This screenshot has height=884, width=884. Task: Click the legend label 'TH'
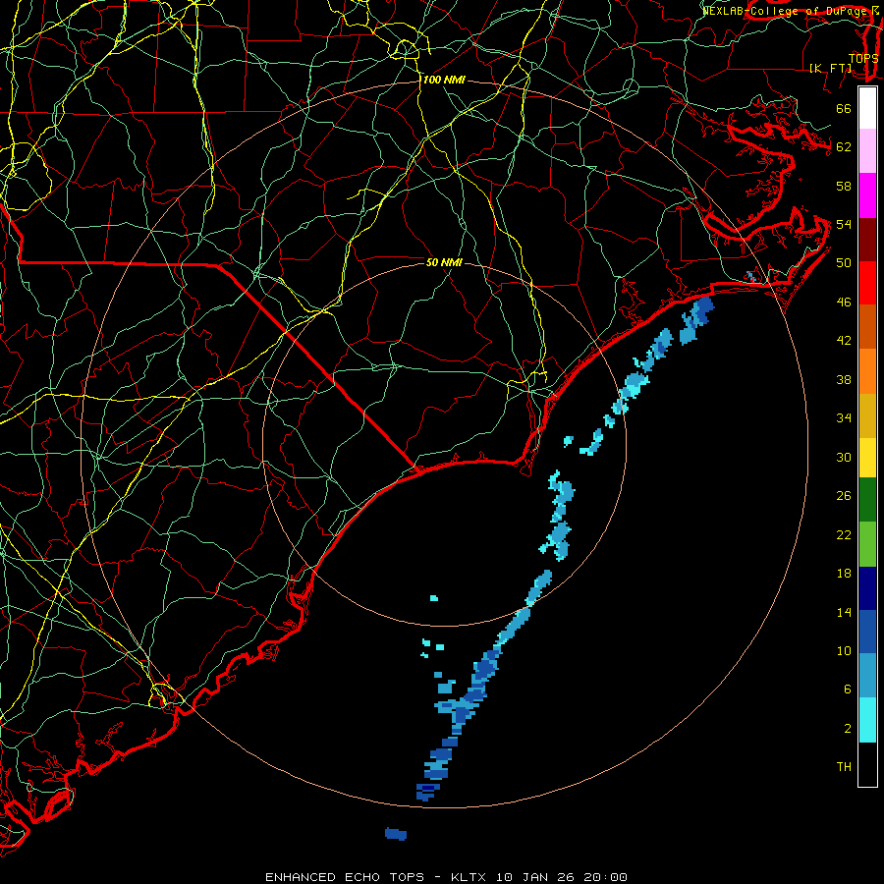pyautogui.click(x=844, y=767)
